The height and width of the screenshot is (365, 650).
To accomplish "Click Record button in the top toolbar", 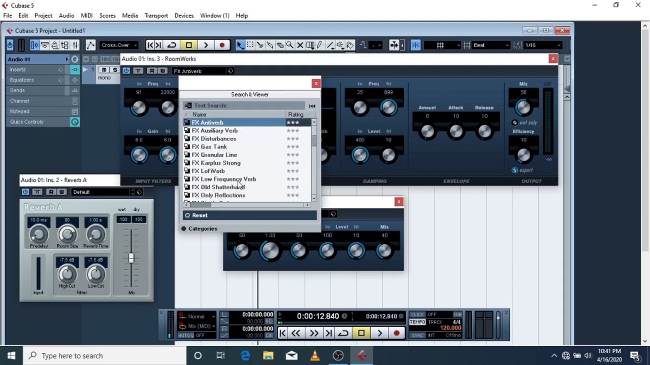I will coord(222,45).
